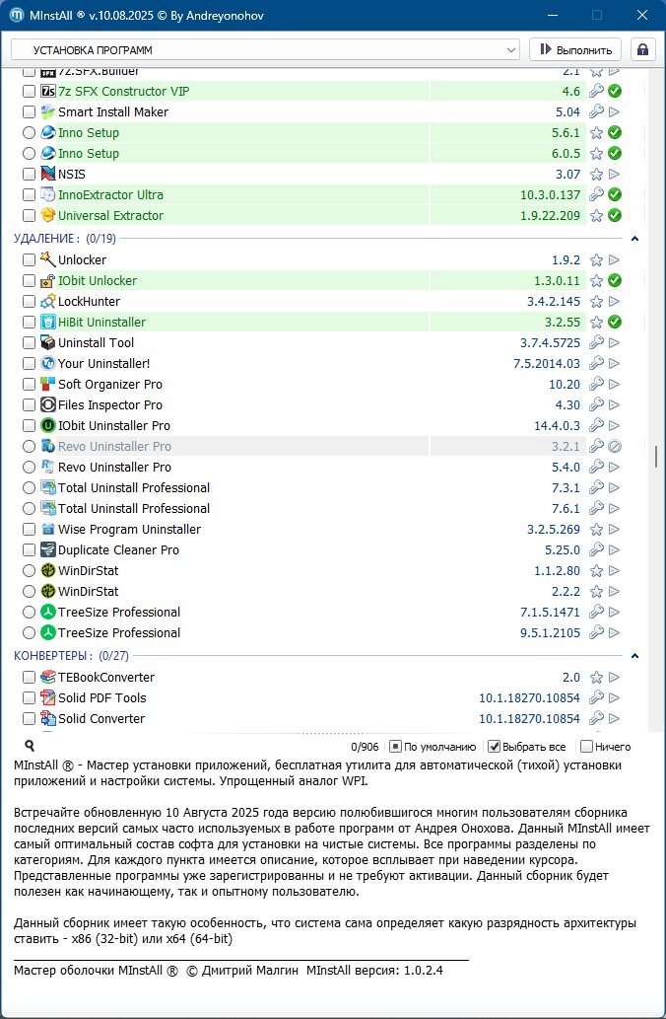Click key icon for TreeSize Professional 9.5.1.2105
The height and width of the screenshot is (1019, 666).
596,632
